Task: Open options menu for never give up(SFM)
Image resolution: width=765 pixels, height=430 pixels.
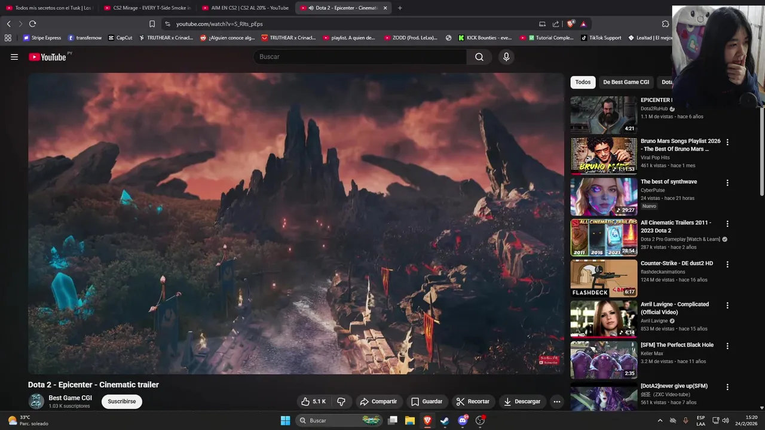Action: coord(727,386)
